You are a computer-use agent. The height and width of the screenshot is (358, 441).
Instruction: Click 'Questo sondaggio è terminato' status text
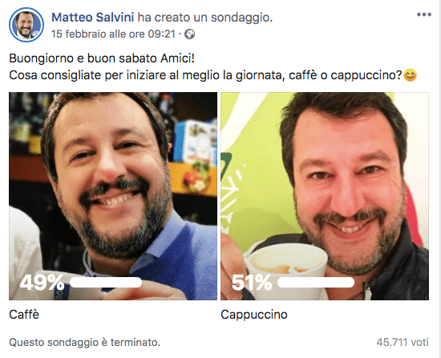click(85, 342)
